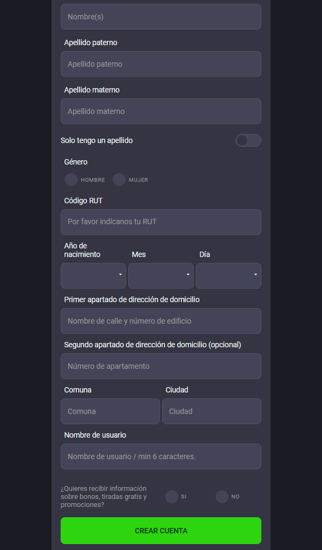Focus the Nombre(s) input field

(161, 17)
